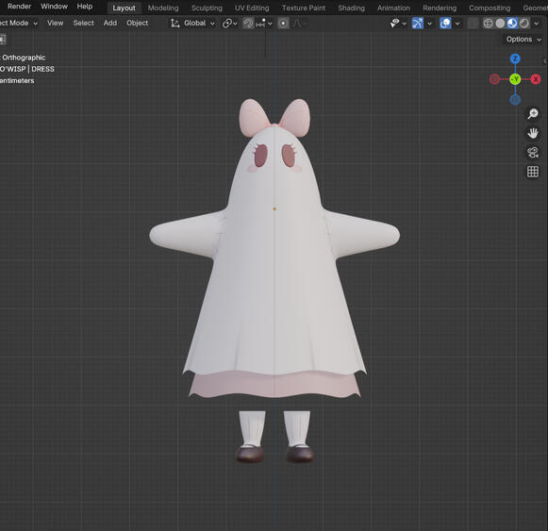The image size is (548, 531).
Task: Select the pink dress hem under the sheet
Action: click(x=274, y=386)
